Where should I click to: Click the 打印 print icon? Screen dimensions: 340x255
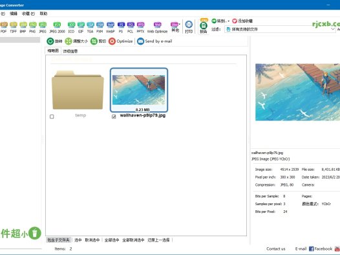click(x=189, y=27)
